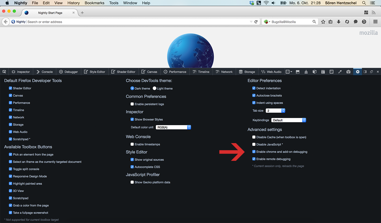Toggle Responsive Design Mode icon
381x223 pixels.
coord(332,72)
